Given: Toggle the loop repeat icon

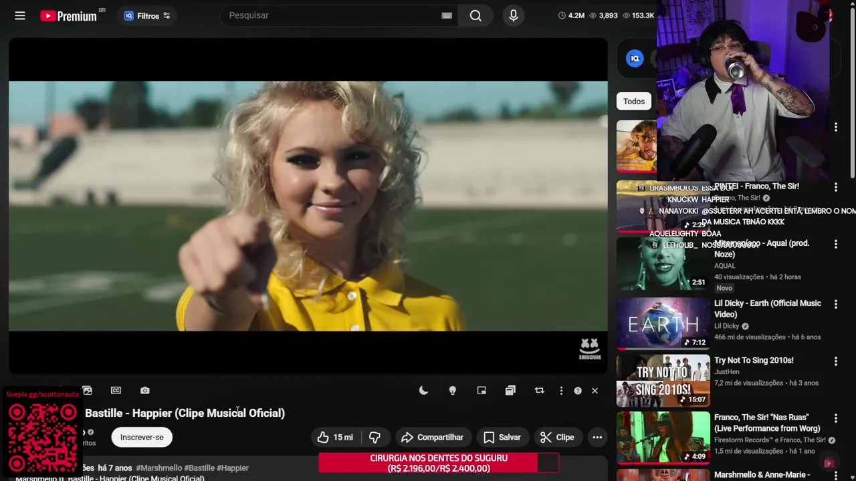Looking at the screenshot, I should pyautogui.click(x=540, y=390).
